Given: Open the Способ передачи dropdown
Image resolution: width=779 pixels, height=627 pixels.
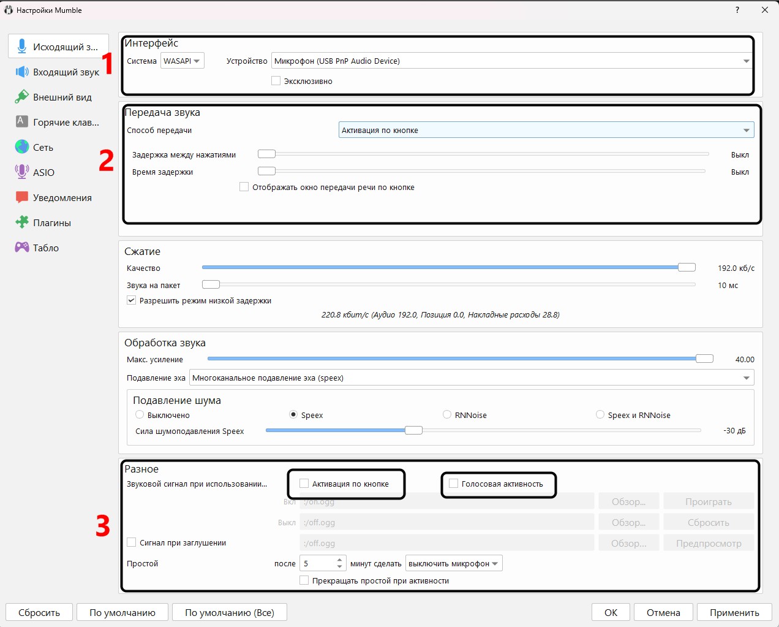Looking at the screenshot, I should pos(546,130).
